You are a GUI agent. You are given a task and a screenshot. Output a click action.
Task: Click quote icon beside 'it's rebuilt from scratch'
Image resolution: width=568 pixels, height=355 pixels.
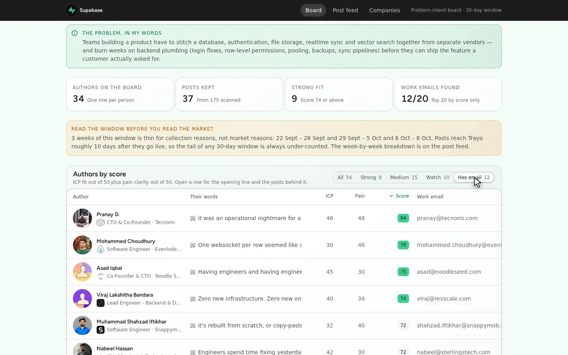(x=193, y=326)
